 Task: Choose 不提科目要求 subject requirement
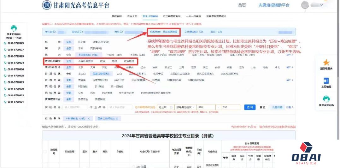click(86, 61)
